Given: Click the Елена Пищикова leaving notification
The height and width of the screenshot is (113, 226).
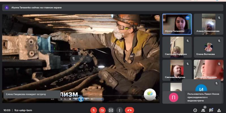Looking at the screenshot, I should (x=31, y=94).
